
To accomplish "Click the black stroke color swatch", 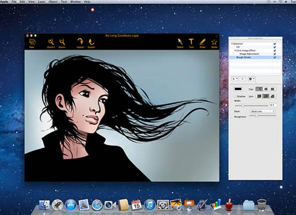I will pyautogui.click(x=238, y=89).
